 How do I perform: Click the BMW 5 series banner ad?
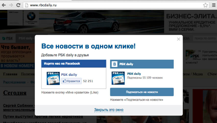pos(108,22)
